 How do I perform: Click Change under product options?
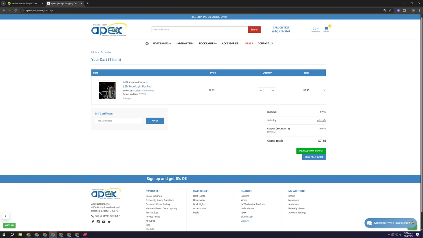[x=127, y=98]
